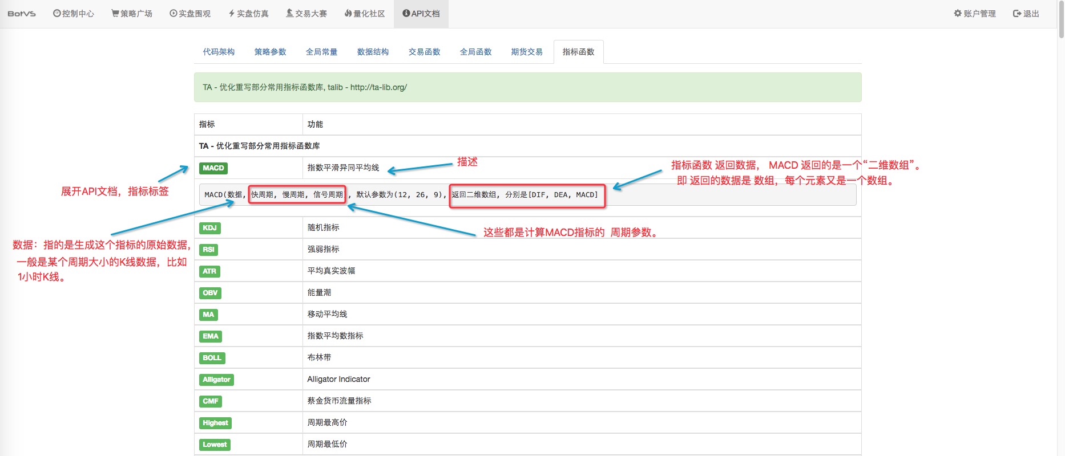Expand the RSI indicator badge
This screenshot has width=1065, height=456.
point(208,250)
